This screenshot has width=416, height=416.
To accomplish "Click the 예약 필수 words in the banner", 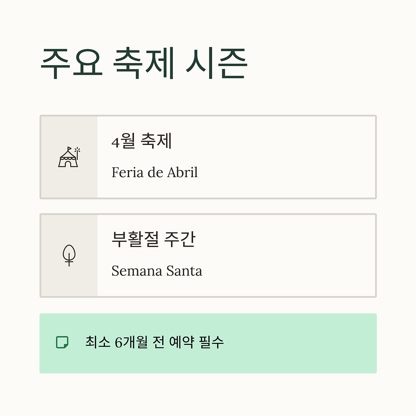I will click(196, 342).
